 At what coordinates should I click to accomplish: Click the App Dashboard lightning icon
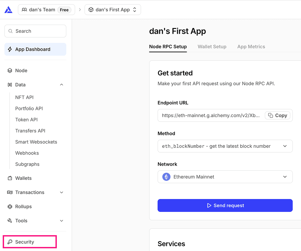coord(10,49)
